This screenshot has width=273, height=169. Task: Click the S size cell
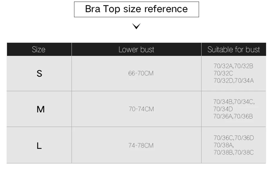[39, 73]
